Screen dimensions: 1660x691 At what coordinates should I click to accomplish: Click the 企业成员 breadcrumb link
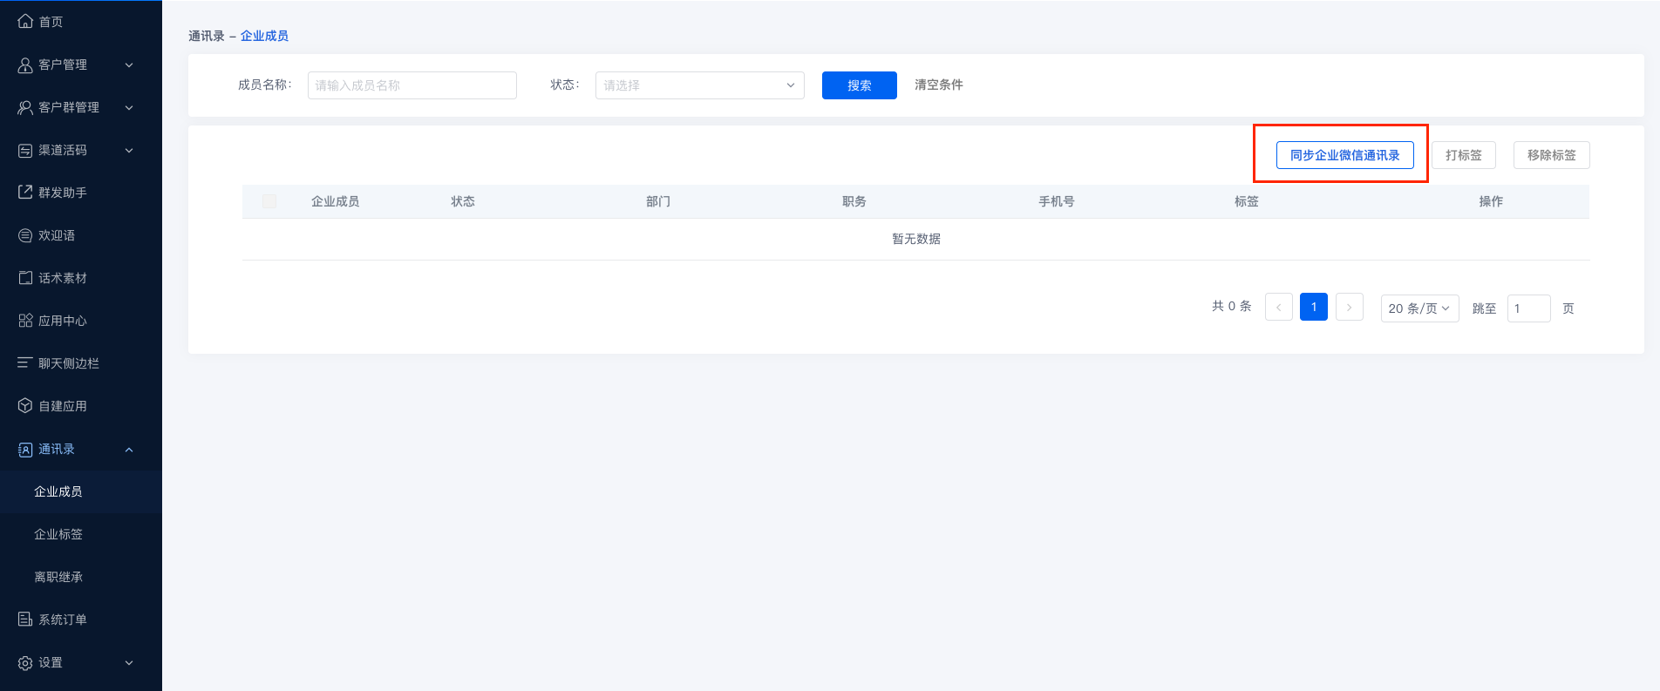[x=264, y=36]
